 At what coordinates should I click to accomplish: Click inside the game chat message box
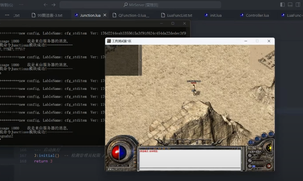coord(189,160)
